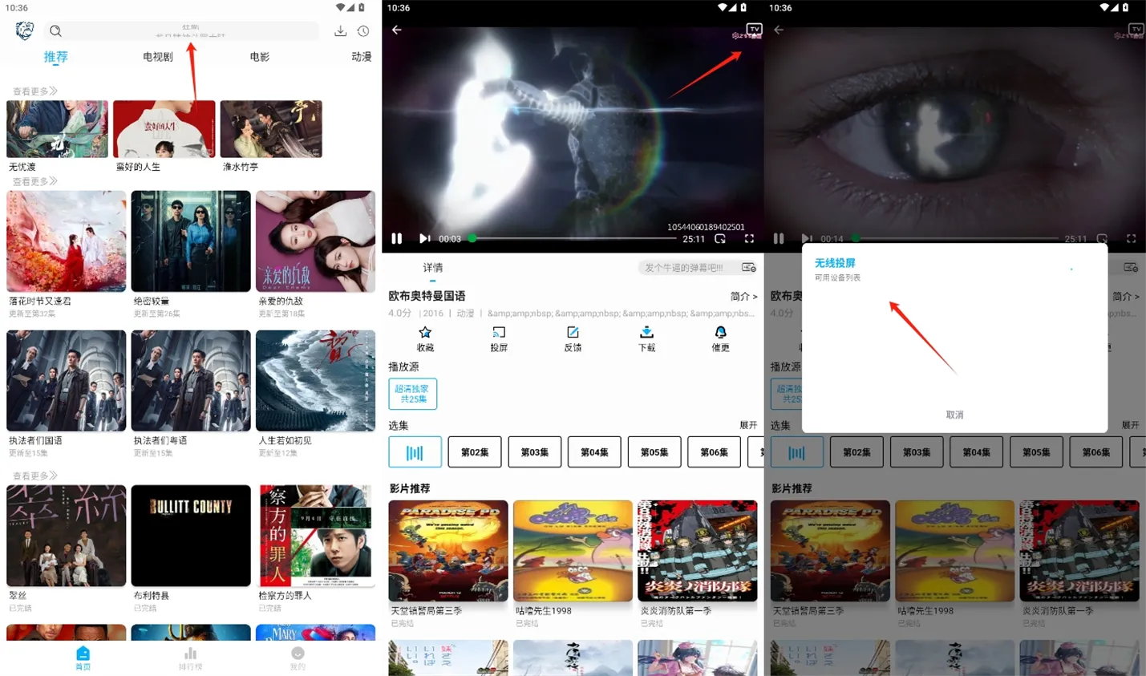Image resolution: width=1146 pixels, height=676 pixels.
Task: Play episode 第04集
Action: pos(594,452)
